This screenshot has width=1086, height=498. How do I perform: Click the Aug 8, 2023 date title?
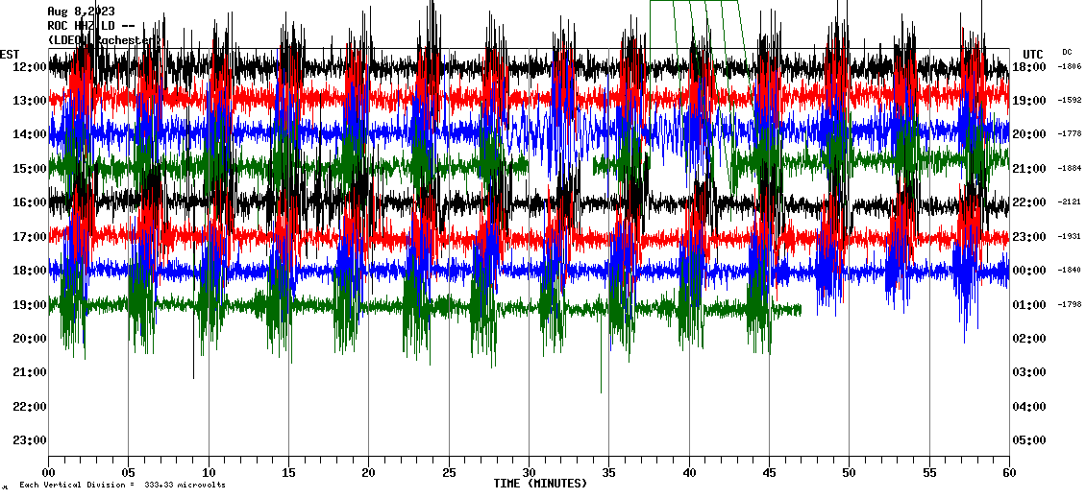point(81,12)
